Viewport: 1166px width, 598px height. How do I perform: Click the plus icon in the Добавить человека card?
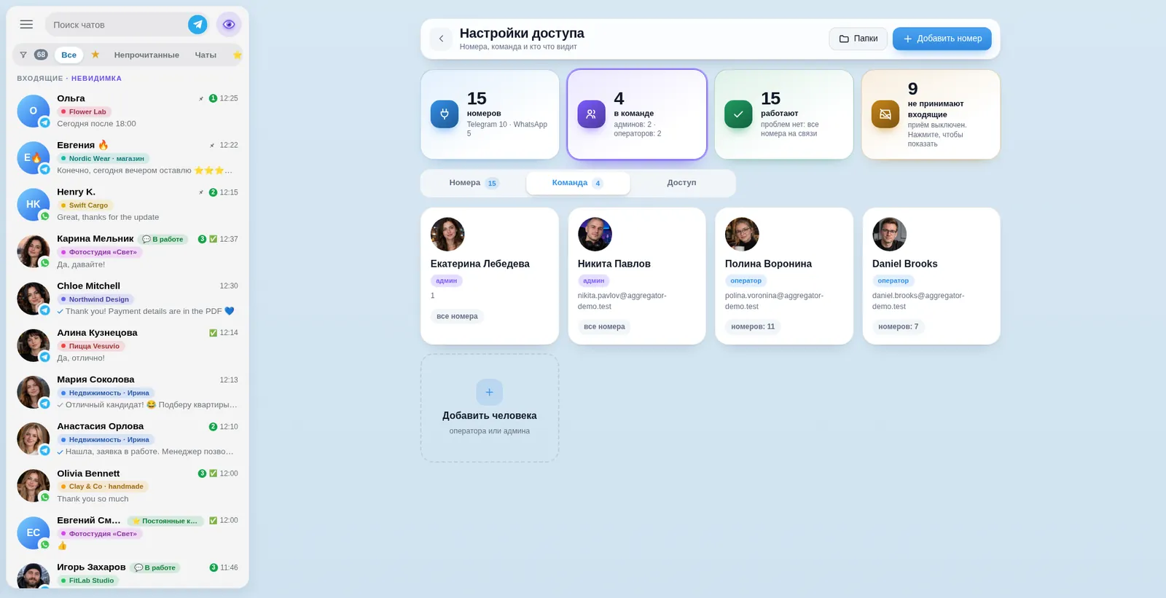click(x=490, y=392)
